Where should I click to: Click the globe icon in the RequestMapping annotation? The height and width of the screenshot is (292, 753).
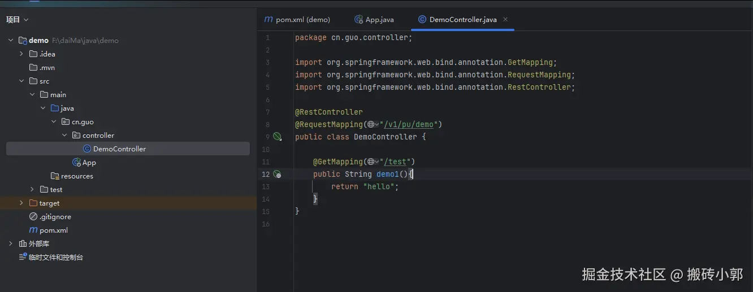pos(370,124)
